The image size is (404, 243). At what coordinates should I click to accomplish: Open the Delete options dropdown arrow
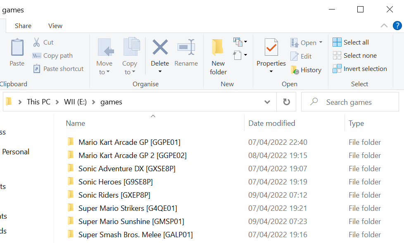pyautogui.click(x=160, y=71)
